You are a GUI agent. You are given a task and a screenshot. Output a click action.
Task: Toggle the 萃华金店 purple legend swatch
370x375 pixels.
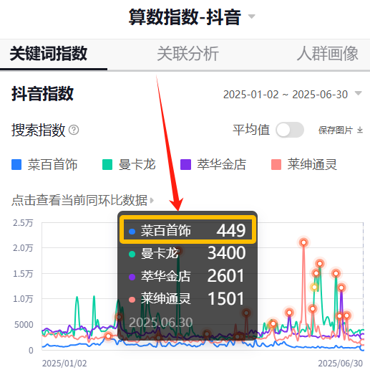pyautogui.click(x=185, y=164)
